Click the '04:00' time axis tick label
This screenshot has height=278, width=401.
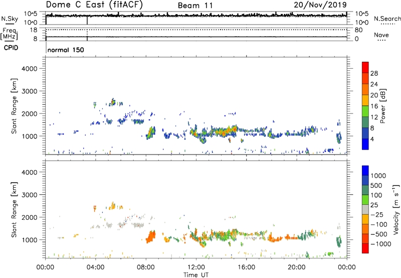tap(95, 267)
